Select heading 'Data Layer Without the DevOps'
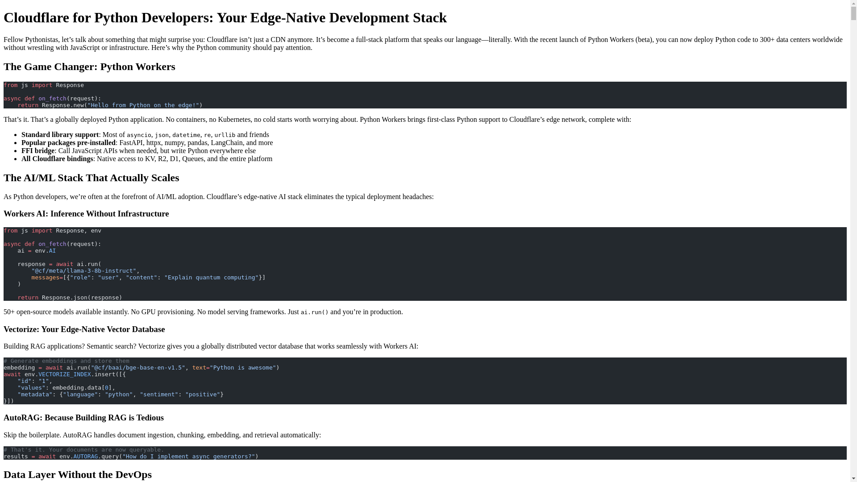Screen dimensions: 857x482 click(x=78, y=474)
